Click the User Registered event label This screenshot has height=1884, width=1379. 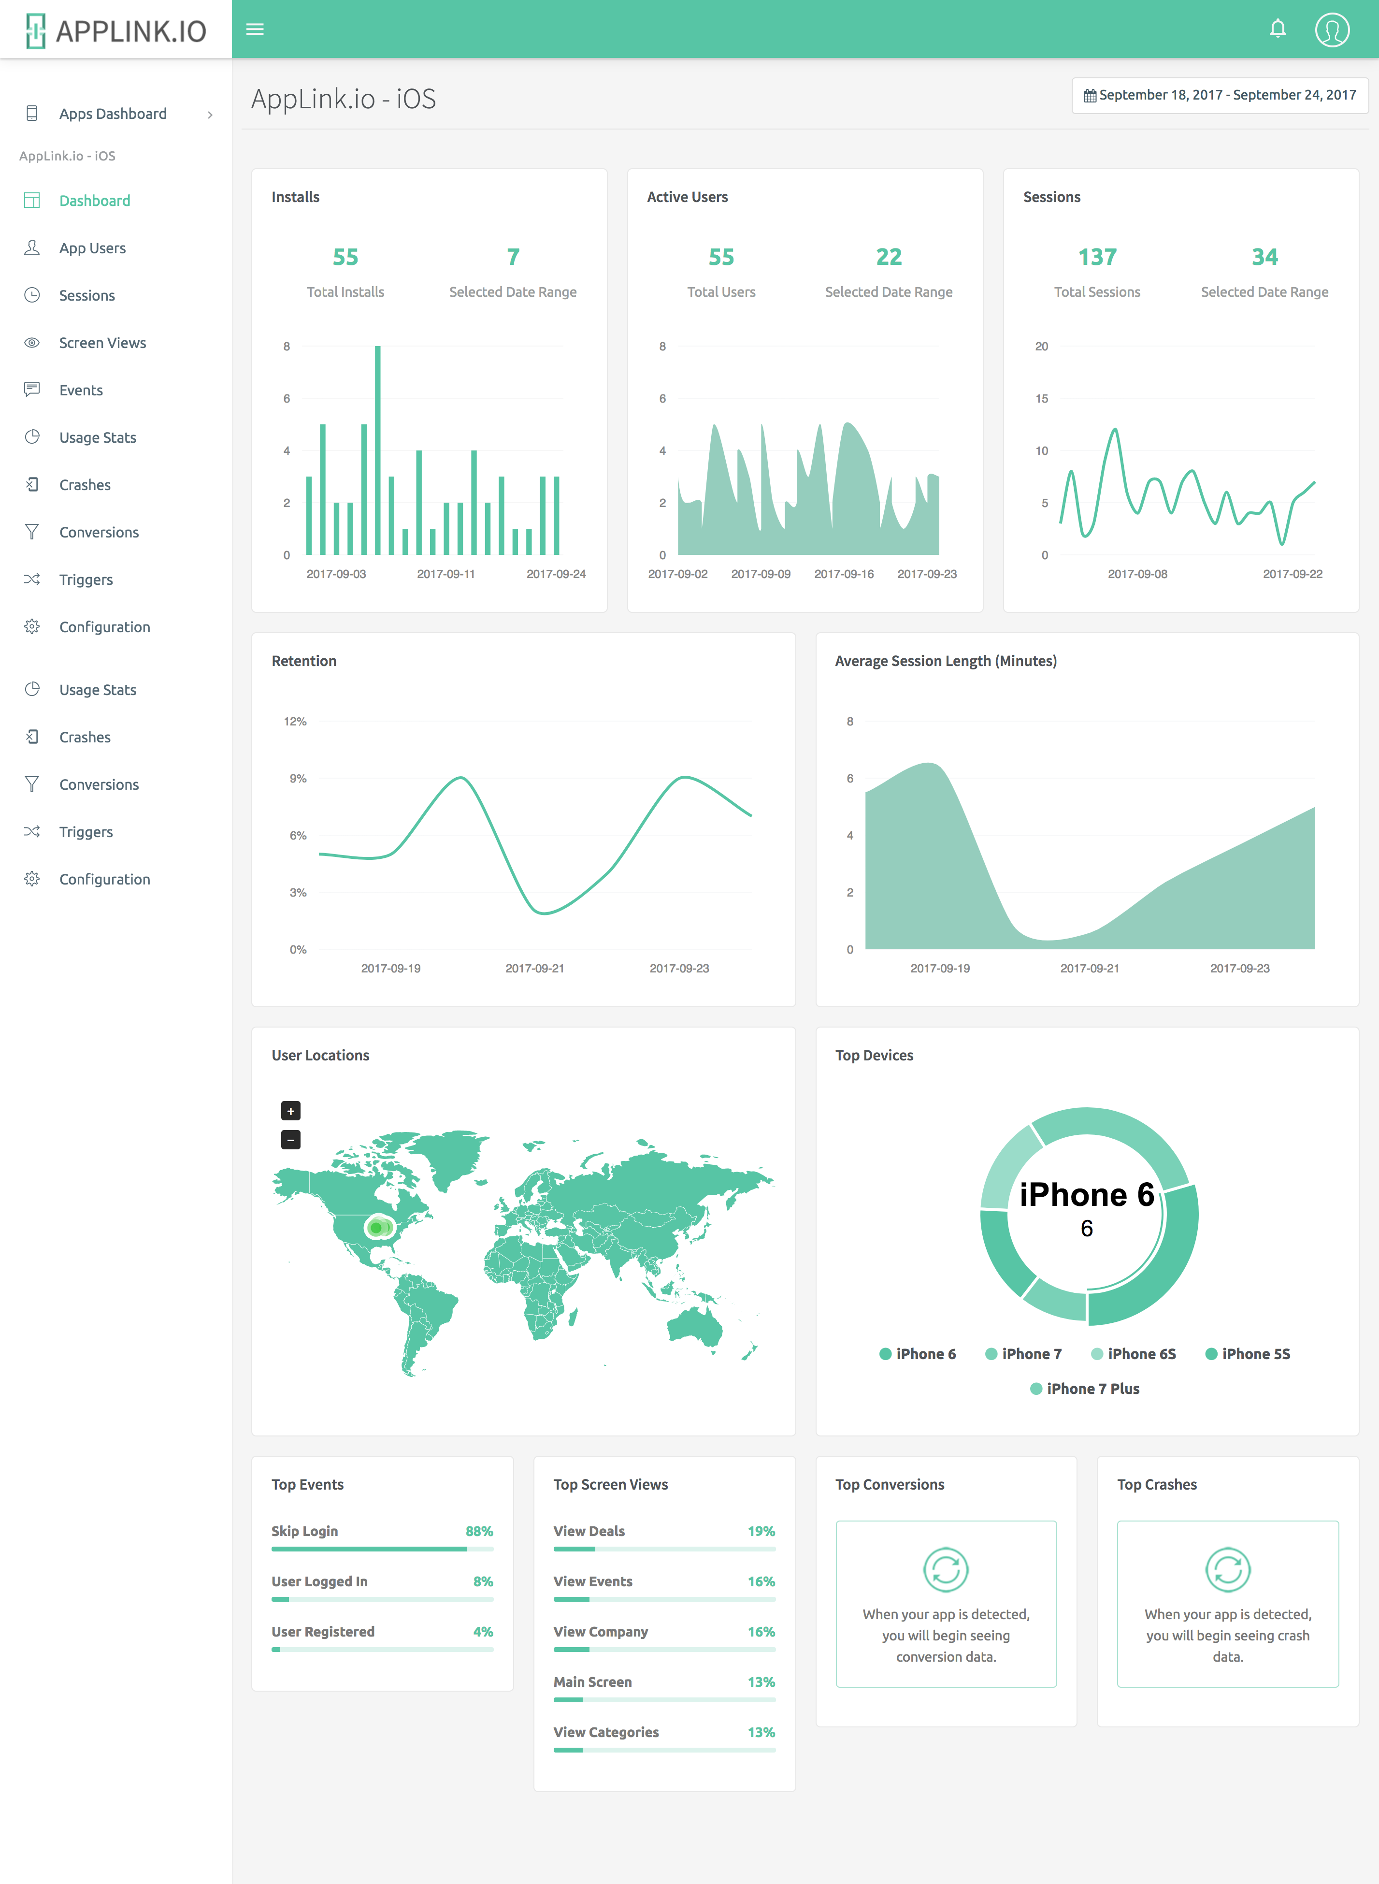(x=323, y=1632)
